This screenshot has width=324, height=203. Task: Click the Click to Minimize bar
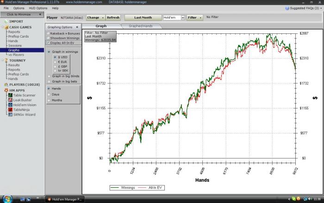22,14
